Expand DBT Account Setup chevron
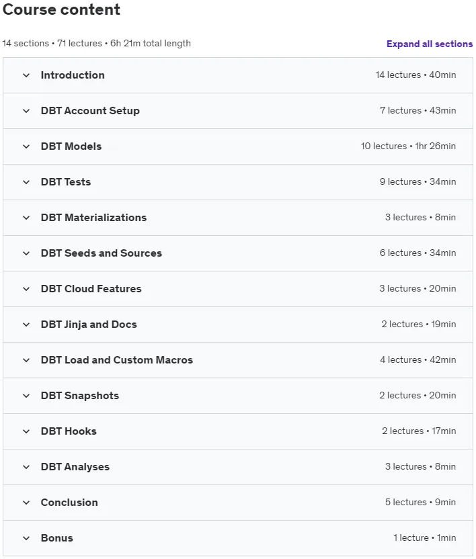Image resolution: width=476 pixels, height=559 pixels. (26, 111)
